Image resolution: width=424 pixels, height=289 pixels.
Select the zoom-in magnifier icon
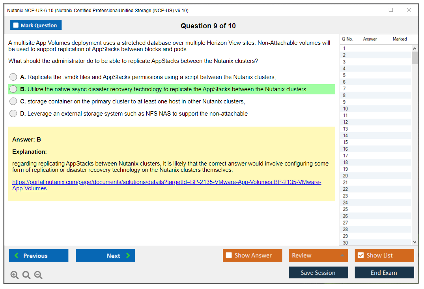[15, 275]
